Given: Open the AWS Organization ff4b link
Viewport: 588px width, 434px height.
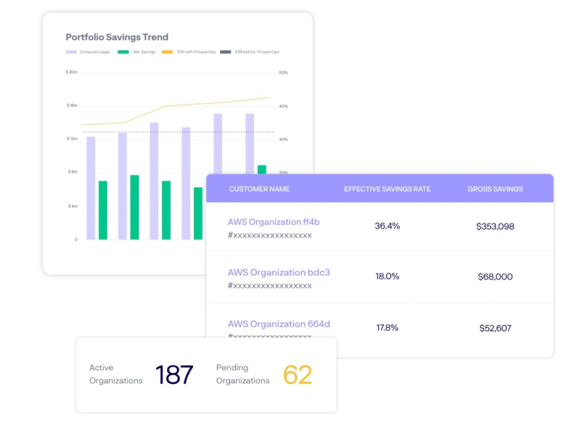Looking at the screenshot, I should click(274, 222).
